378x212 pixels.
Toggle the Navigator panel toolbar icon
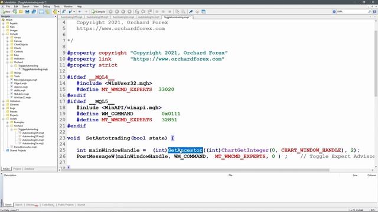pyautogui.click(x=41, y=12)
